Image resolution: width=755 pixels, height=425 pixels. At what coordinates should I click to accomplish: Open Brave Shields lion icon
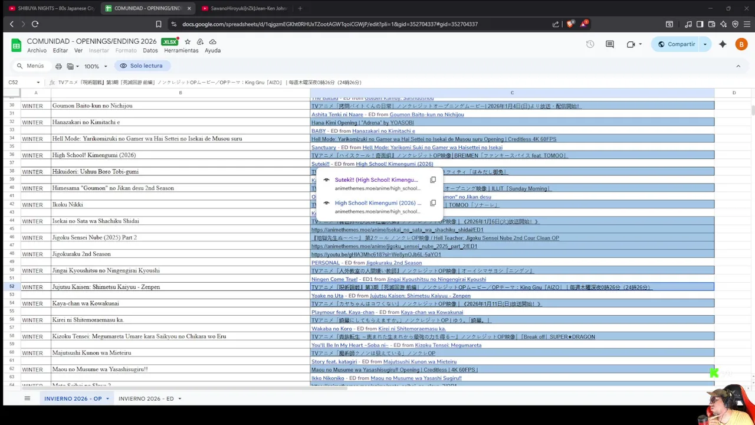[x=570, y=24]
